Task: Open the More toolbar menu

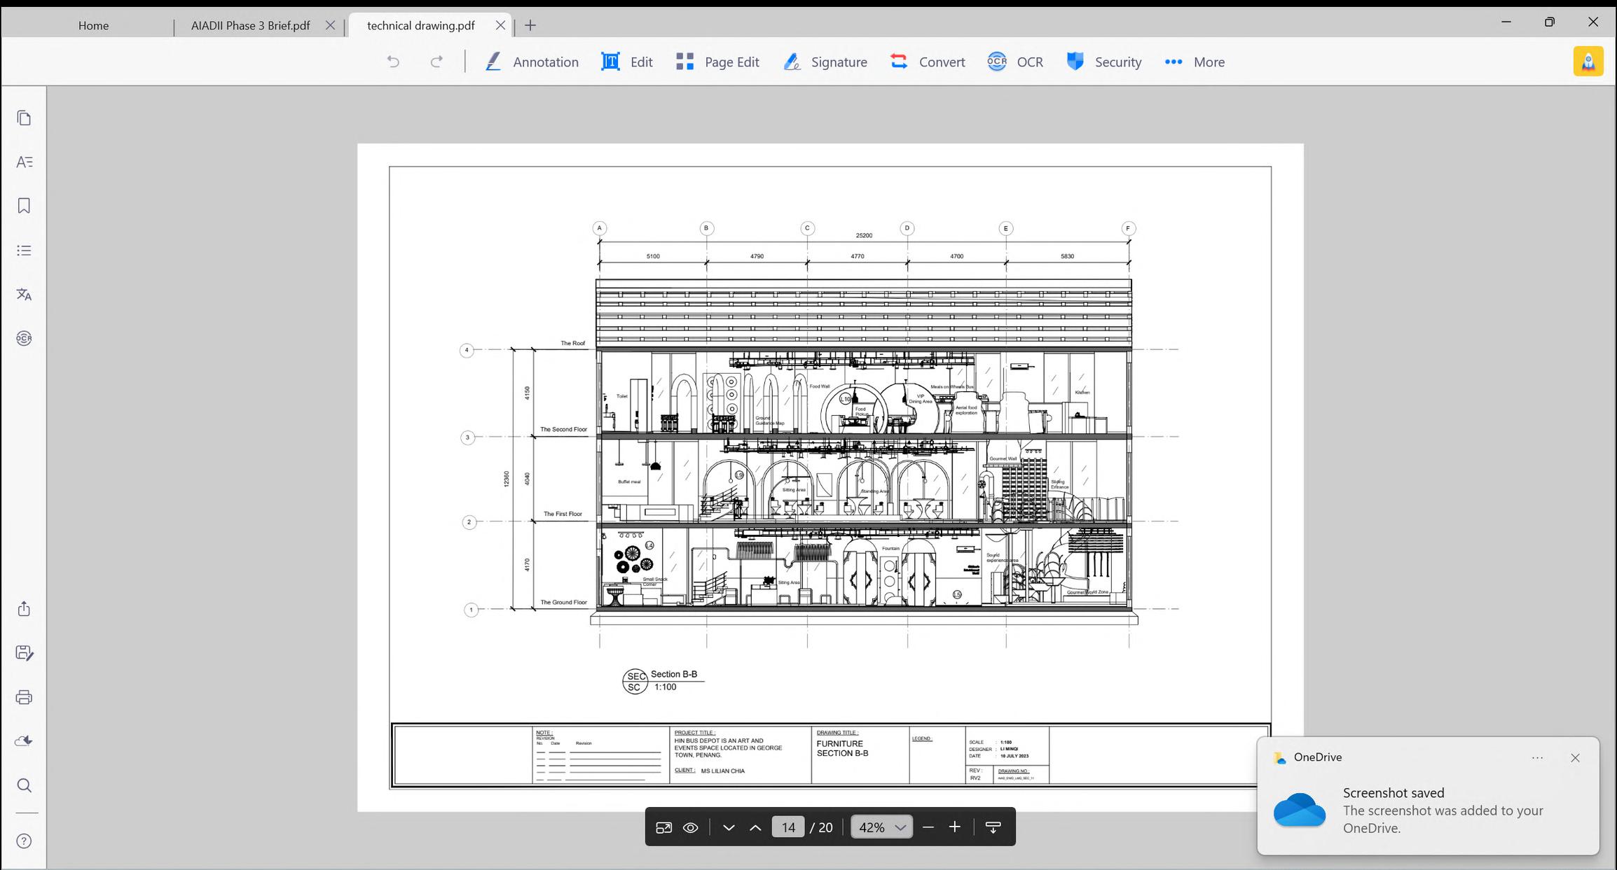Action: (1195, 62)
